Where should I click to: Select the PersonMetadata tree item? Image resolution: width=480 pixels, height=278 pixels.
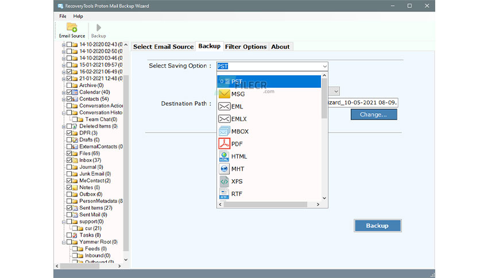pyautogui.click(x=101, y=201)
